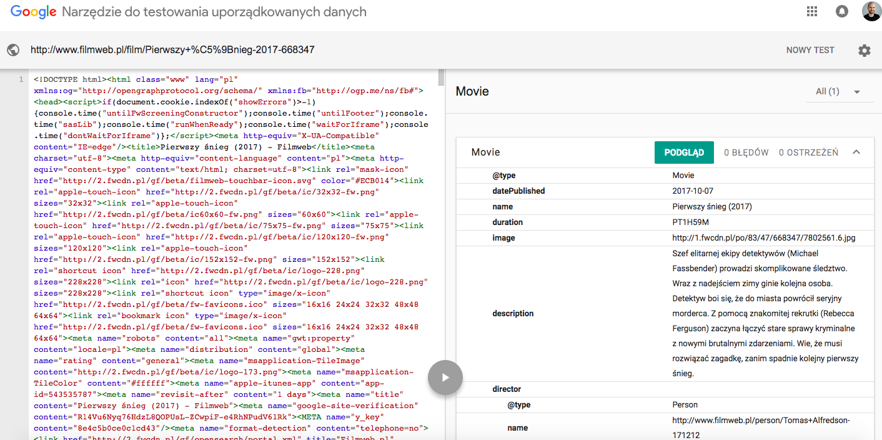Click the PODGLĄD preview button
The image size is (882, 440).
(684, 152)
